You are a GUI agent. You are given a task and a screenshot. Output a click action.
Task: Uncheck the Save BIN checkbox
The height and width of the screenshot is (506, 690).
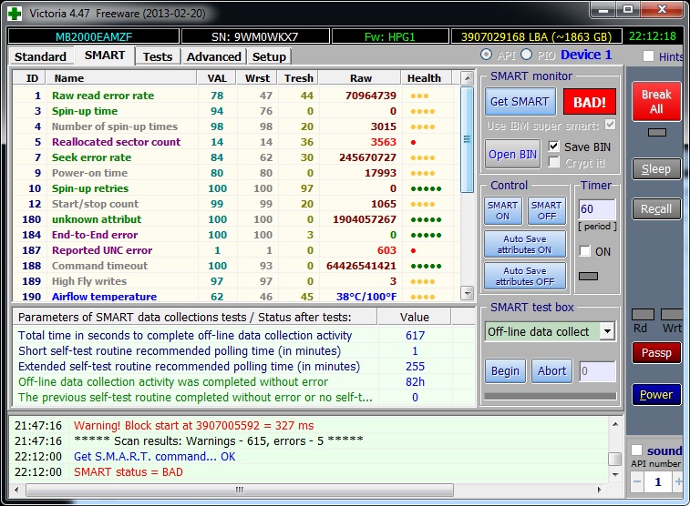click(x=553, y=147)
